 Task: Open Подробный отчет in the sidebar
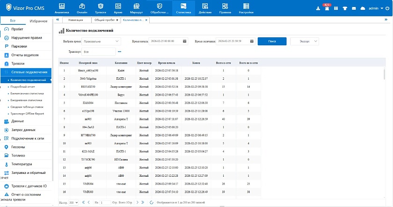tap(23, 87)
